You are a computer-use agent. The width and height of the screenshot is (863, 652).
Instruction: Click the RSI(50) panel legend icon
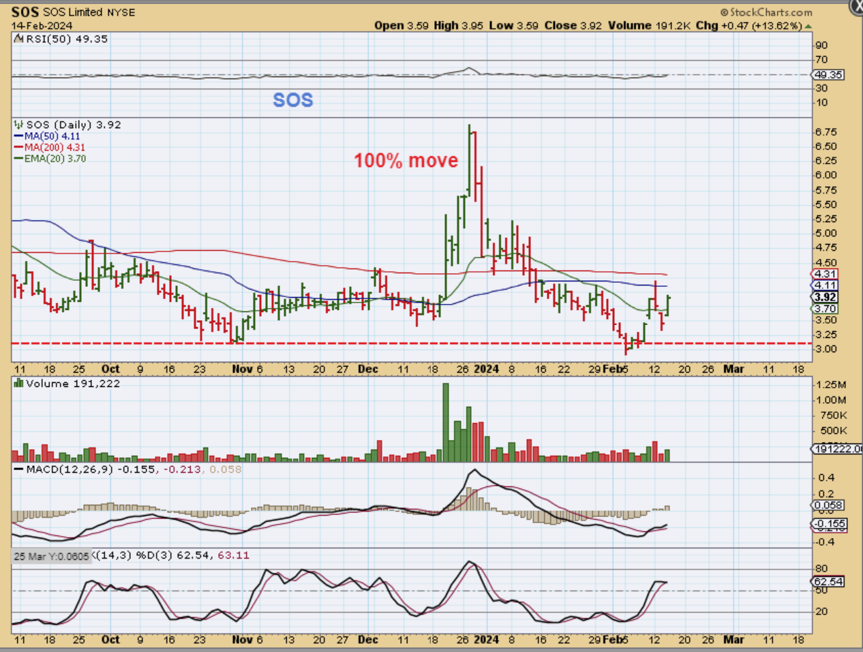[18, 39]
